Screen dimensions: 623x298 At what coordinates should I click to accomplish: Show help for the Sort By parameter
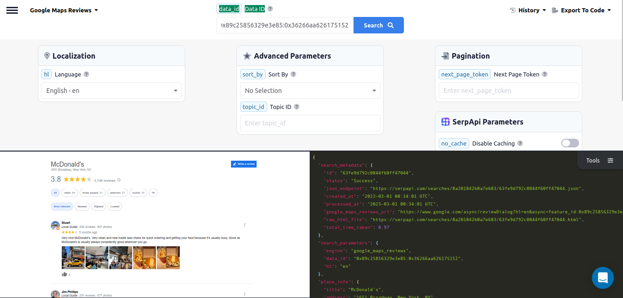pyautogui.click(x=294, y=74)
